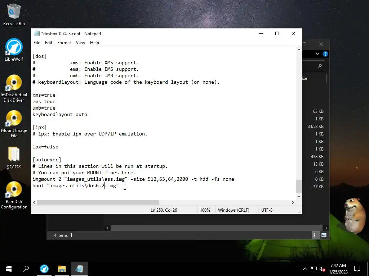This screenshot has height=276, width=369.
Task: Click the 37 KB size entry in Explorer
Action: tap(318, 187)
